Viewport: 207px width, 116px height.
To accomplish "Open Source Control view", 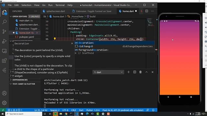I will pos(4,32).
